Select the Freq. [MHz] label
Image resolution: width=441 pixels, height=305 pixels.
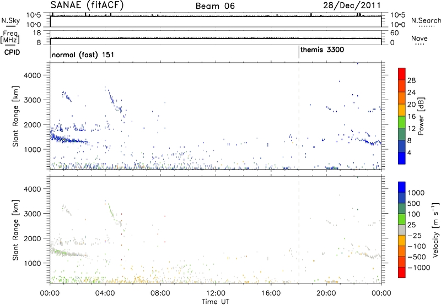point(10,37)
